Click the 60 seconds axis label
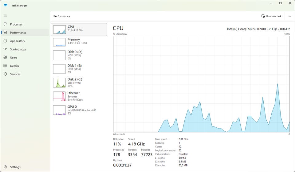The image size is (295, 172). (x=119, y=134)
